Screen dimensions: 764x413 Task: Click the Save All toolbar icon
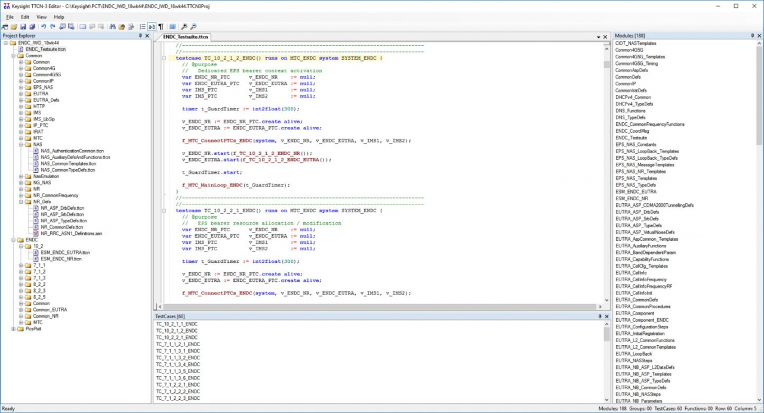32,27
